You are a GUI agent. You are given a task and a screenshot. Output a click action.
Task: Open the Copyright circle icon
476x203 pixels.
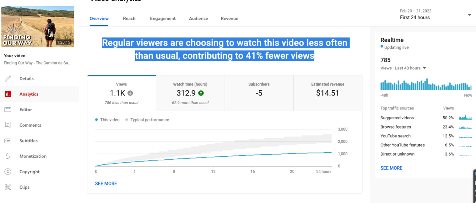pyautogui.click(x=8, y=172)
